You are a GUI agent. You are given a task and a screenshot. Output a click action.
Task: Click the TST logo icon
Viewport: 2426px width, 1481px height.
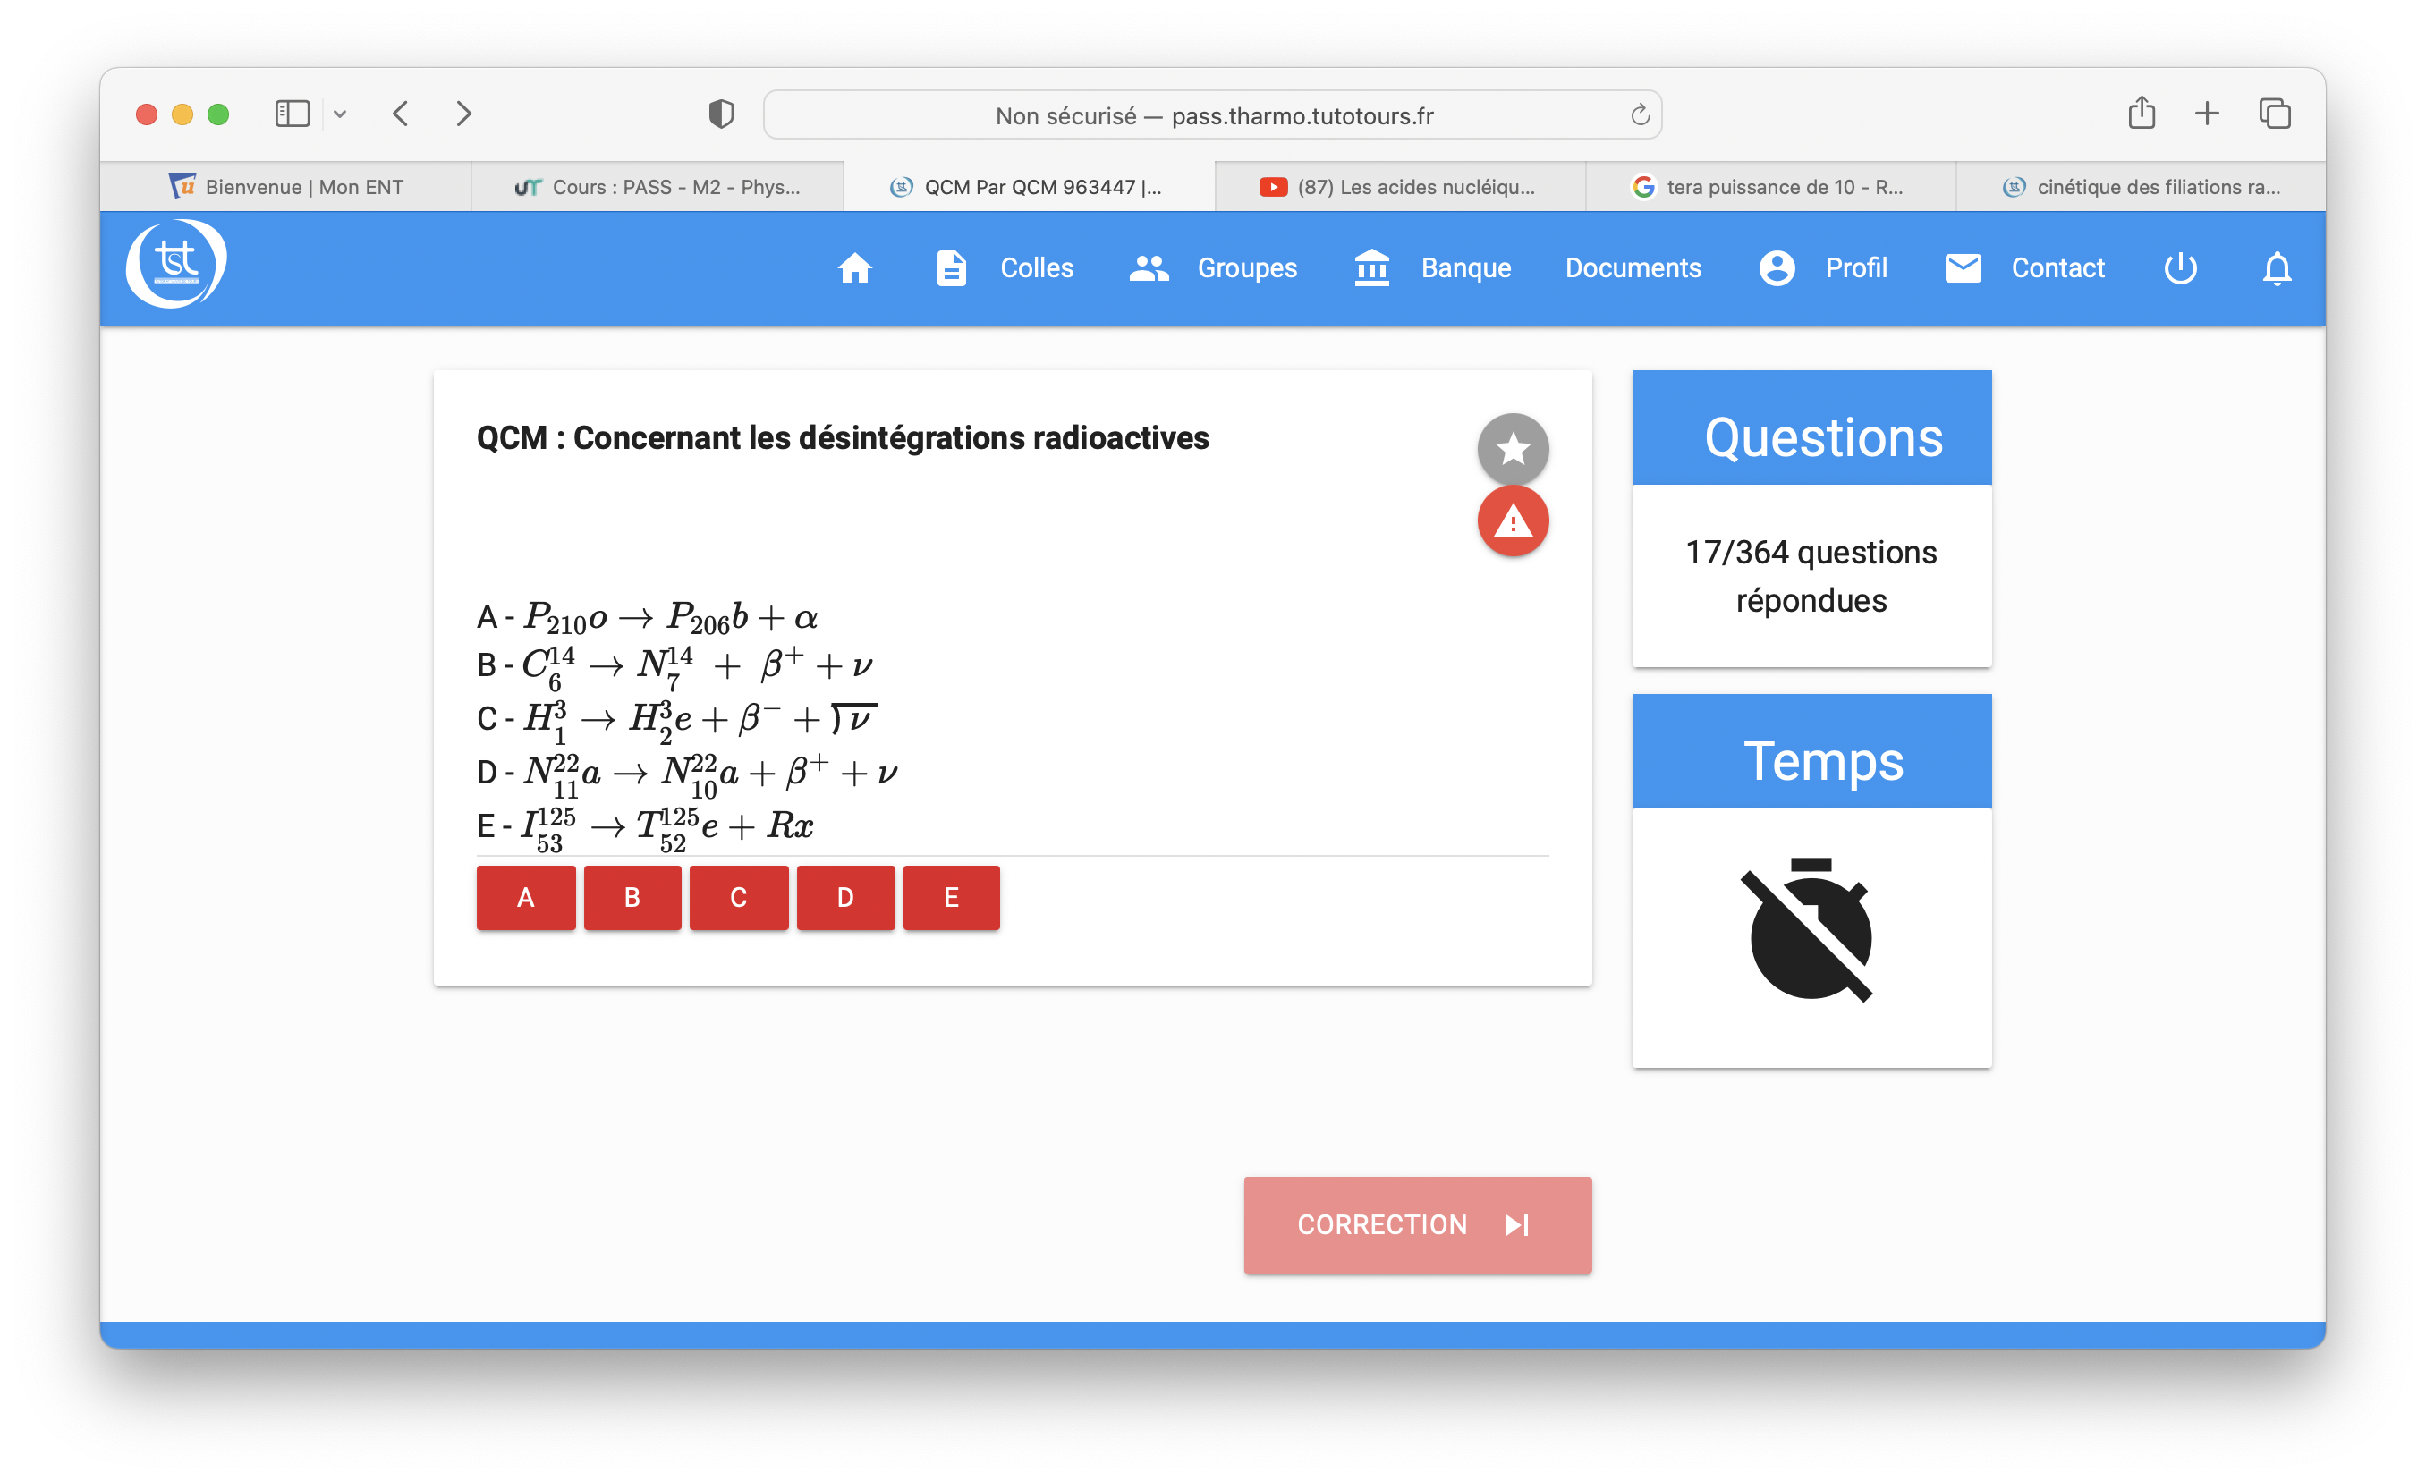click(x=174, y=267)
